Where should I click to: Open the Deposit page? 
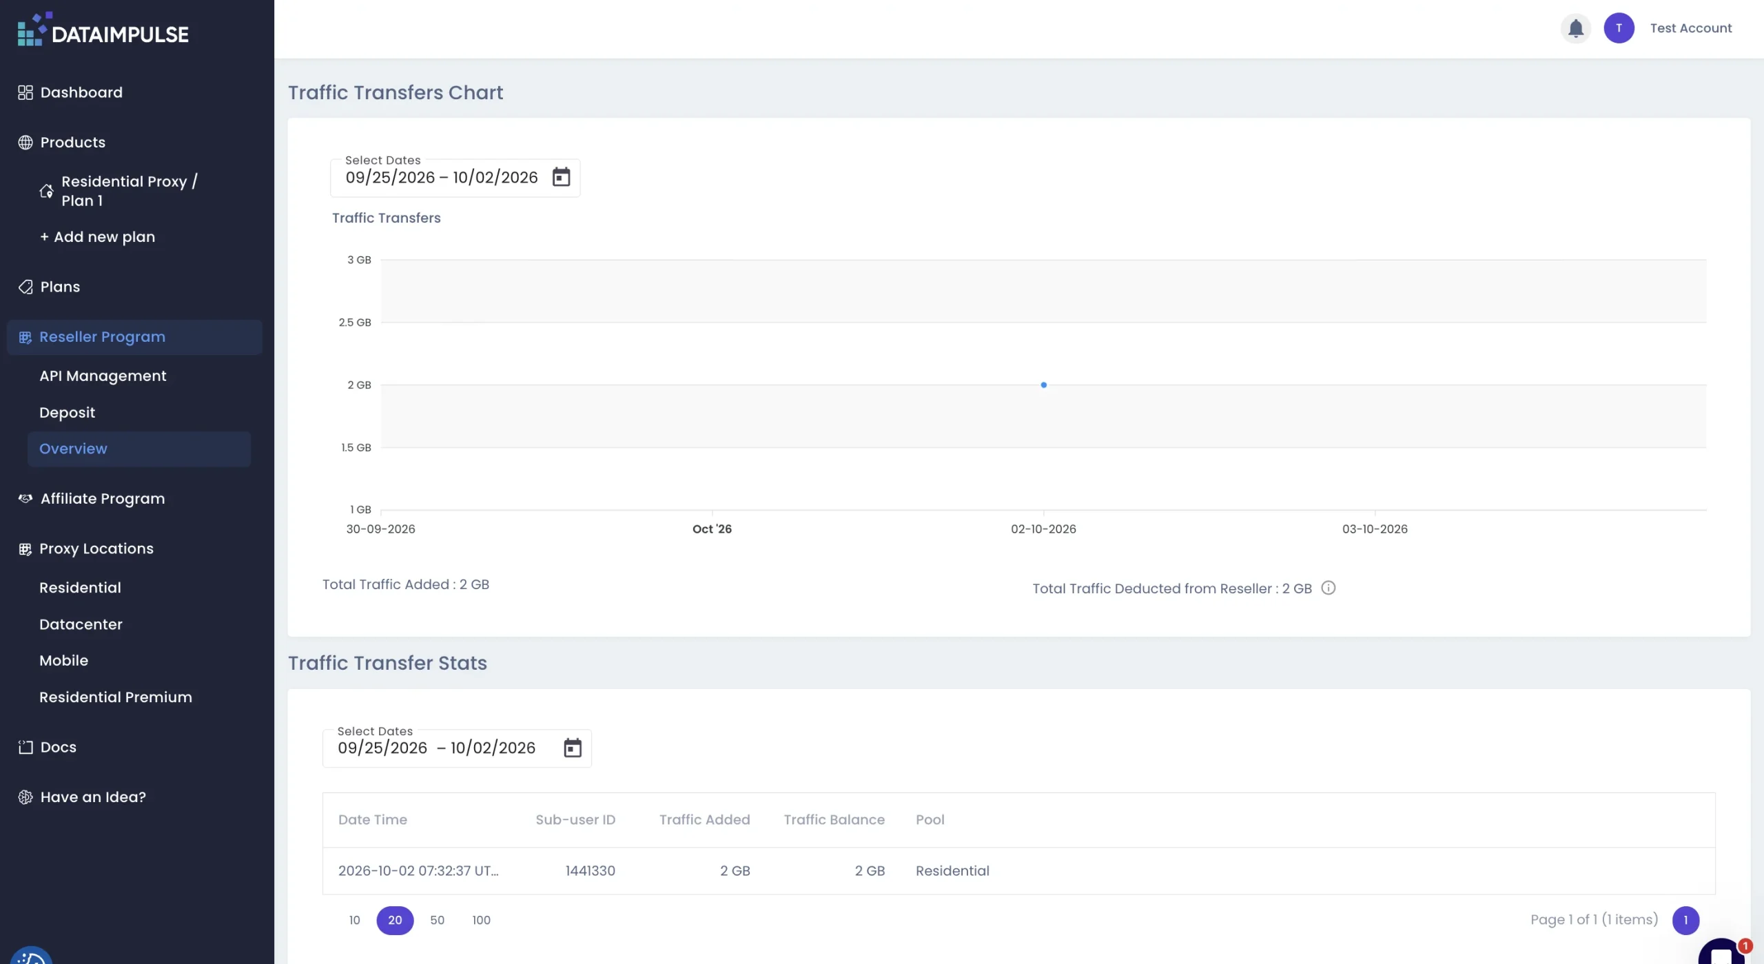[x=67, y=412]
